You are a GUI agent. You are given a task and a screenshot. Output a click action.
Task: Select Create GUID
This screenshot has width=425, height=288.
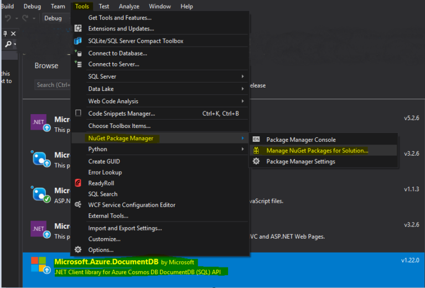[x=160, y=161]
